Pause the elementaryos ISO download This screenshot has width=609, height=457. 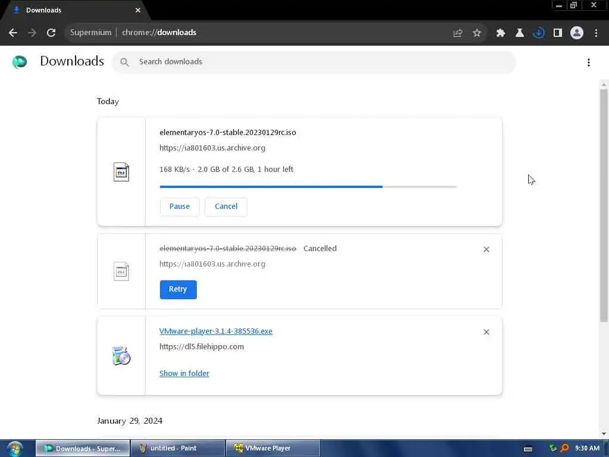tap(180, 206)
